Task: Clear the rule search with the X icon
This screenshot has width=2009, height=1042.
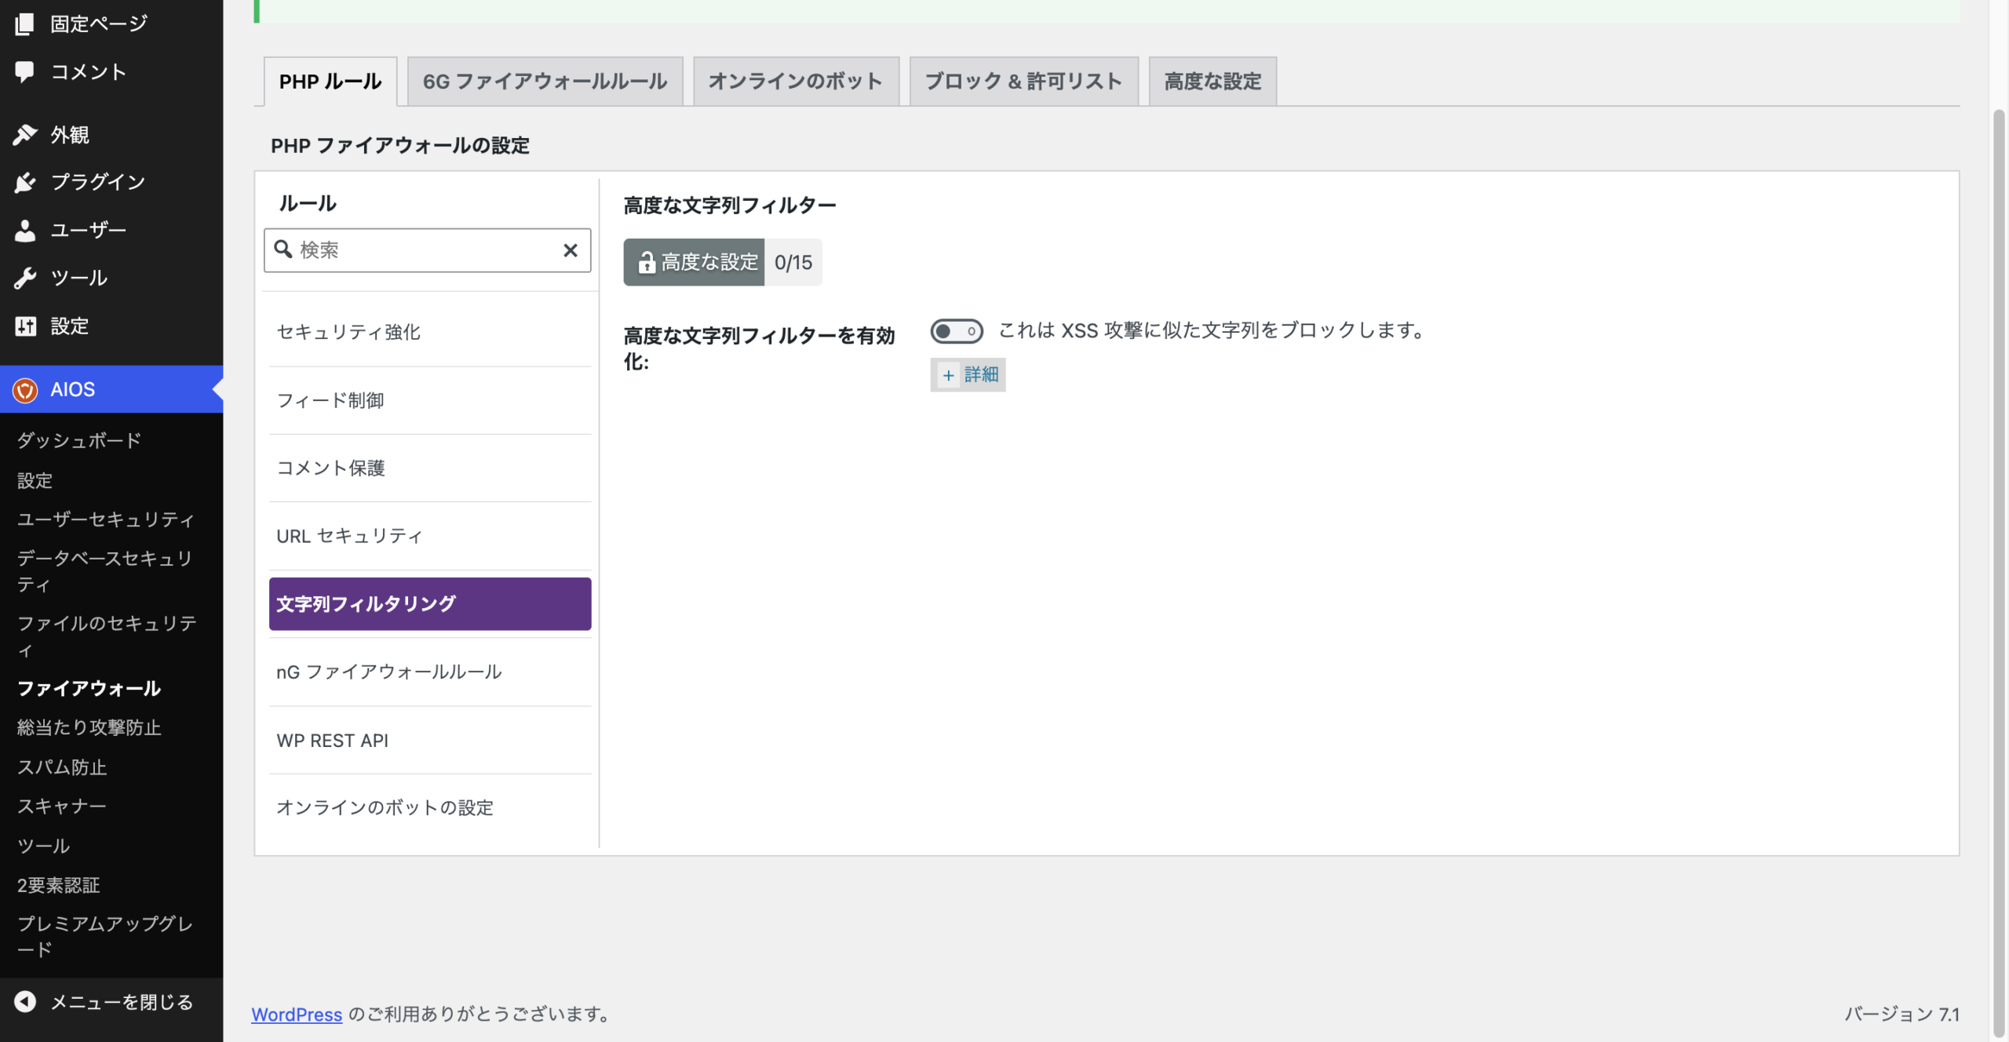Action: pyautogui.click(x=571, y=250)
